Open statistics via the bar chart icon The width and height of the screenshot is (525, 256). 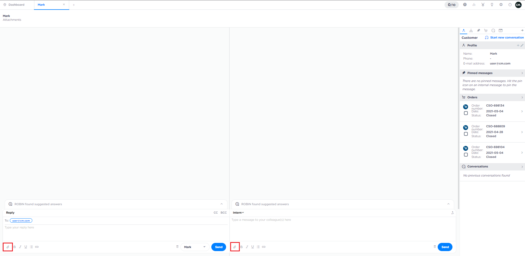[474, 5]
